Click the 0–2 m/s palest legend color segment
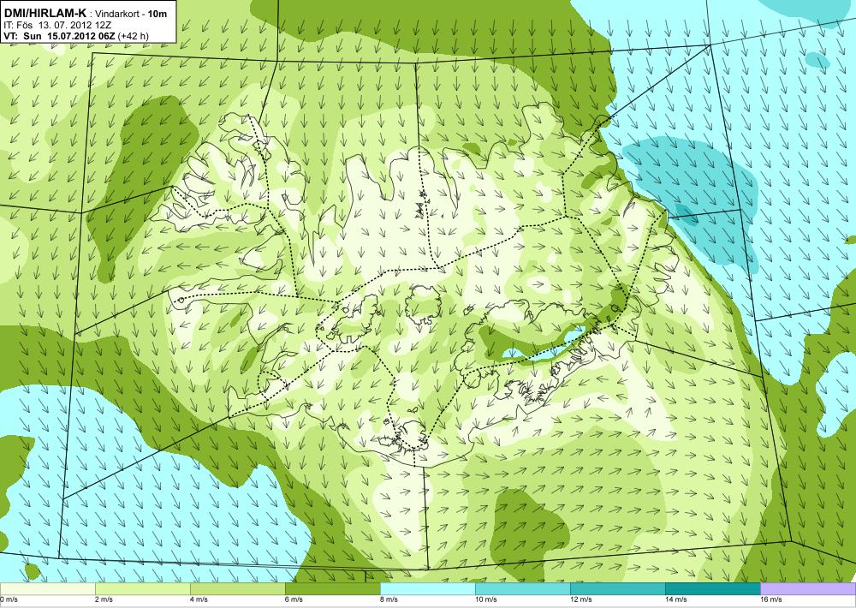856x608 pixels. pyautogui.click(x=47, y=589)
